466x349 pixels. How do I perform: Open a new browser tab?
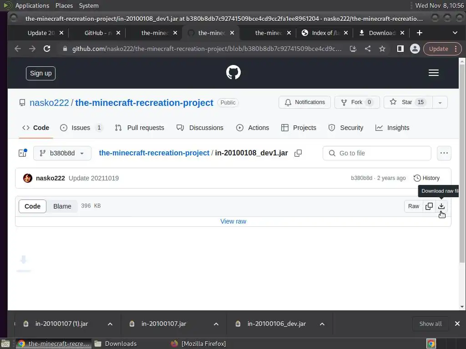[x=419, y=33]
